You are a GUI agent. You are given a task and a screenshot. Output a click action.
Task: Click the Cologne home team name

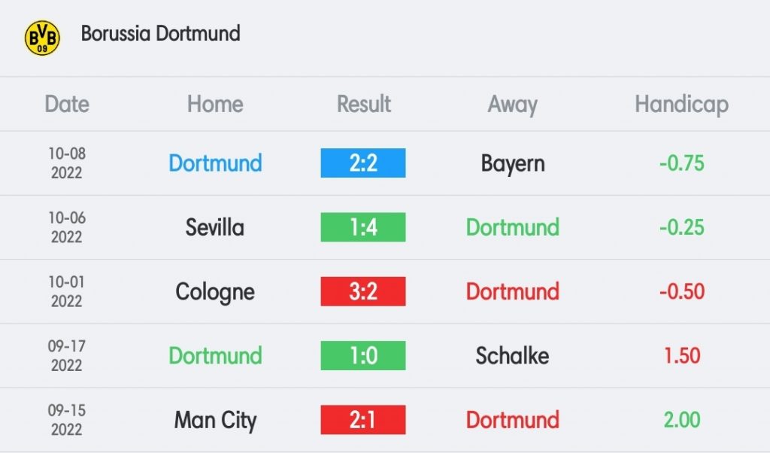pos(215,292)
